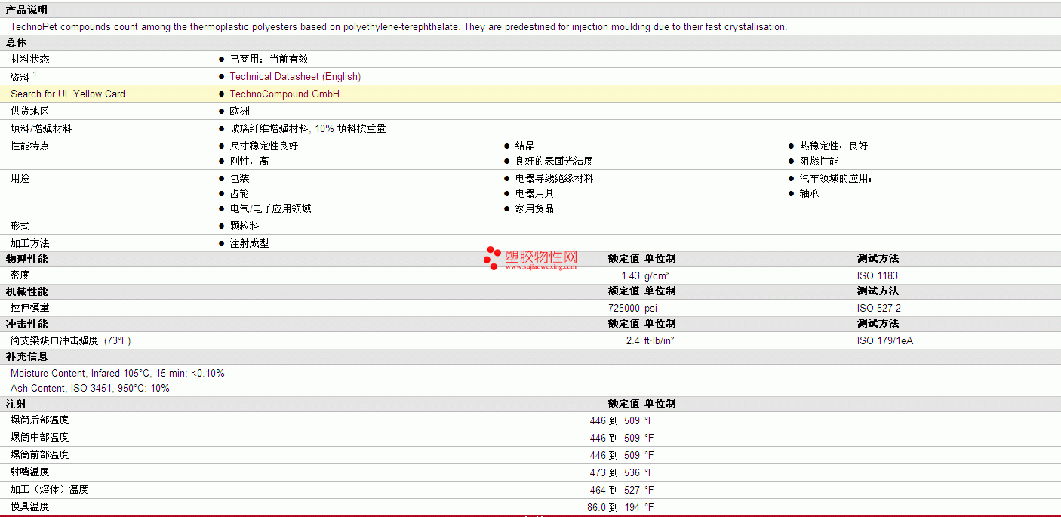
Task: Click the 填料/增强材料 row label
Action: coord(42,128)
